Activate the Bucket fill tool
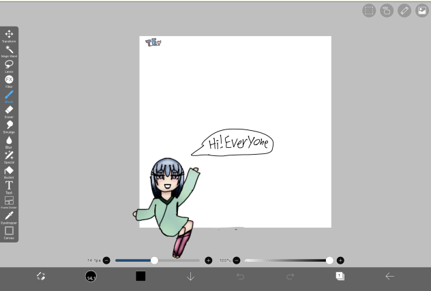The width and height of the screenshot is (431, 291). tap(10, 170)
